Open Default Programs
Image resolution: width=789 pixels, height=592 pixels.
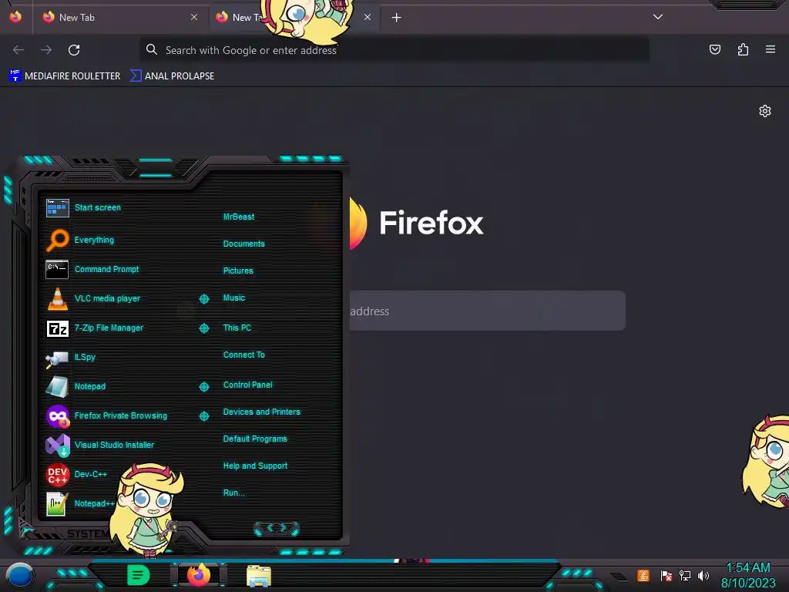click(254, 439)
